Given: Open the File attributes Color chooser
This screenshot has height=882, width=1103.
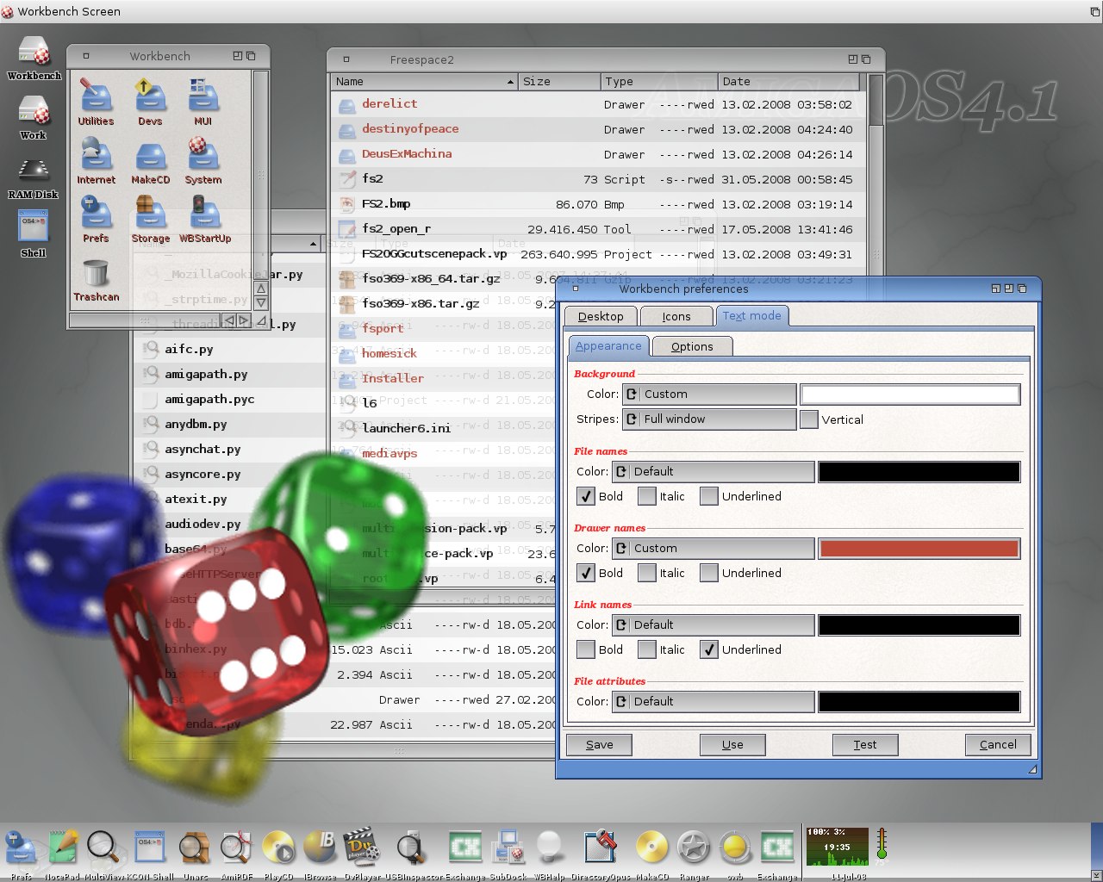Looking at the screenshot, I should click(x=714, y=702).
